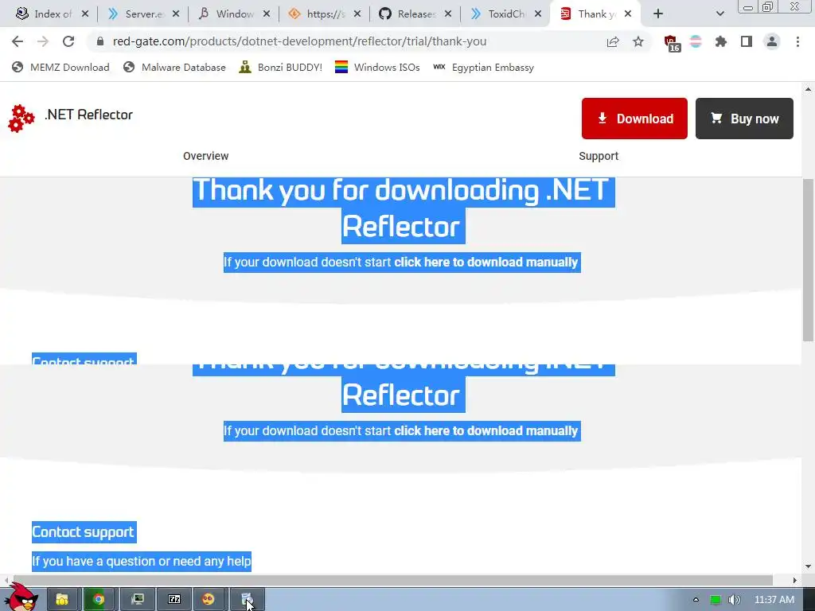Click the green system tray icon

point(716,600)
